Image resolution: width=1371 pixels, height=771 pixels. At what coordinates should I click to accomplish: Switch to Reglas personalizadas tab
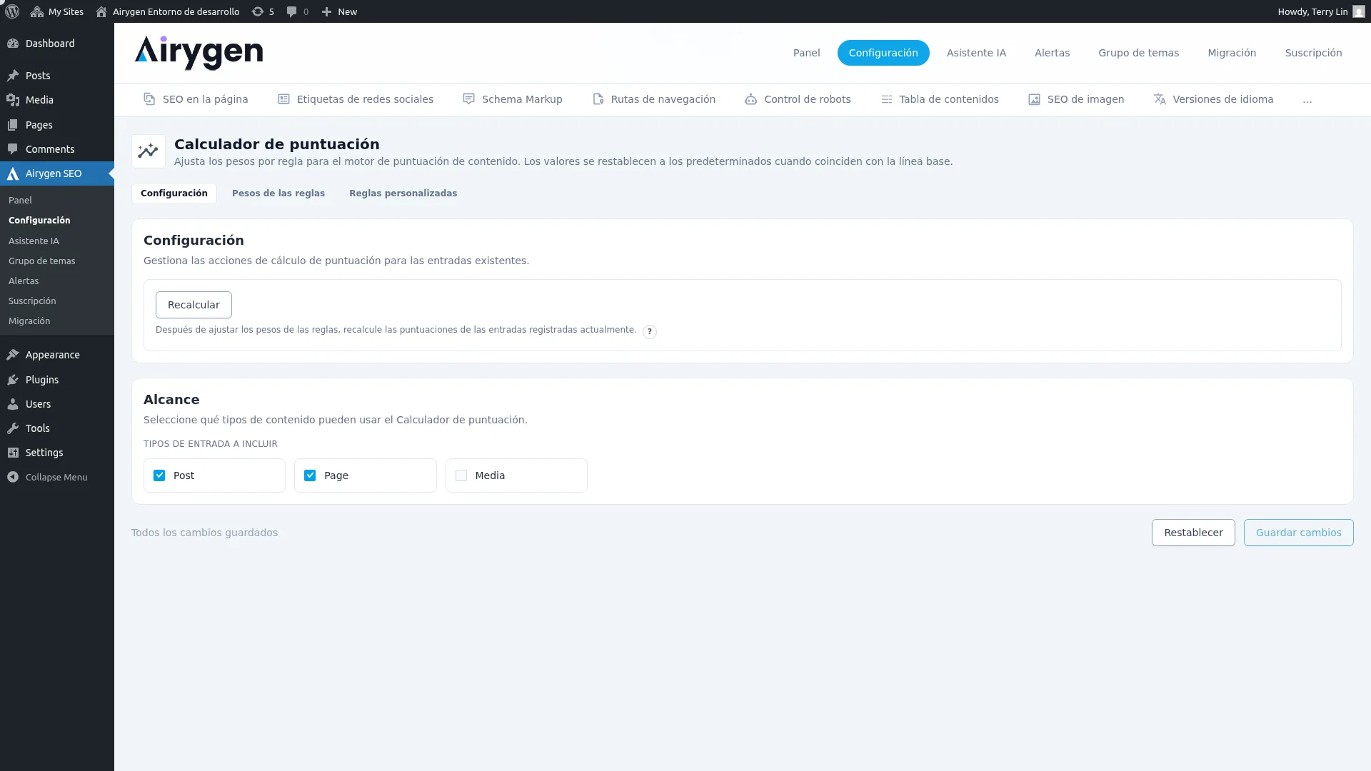[x=403, y=193]
